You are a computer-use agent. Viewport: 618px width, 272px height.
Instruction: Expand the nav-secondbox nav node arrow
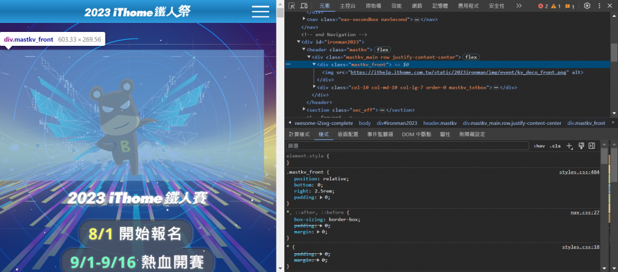pyautogui.click(x=304, y=19)
